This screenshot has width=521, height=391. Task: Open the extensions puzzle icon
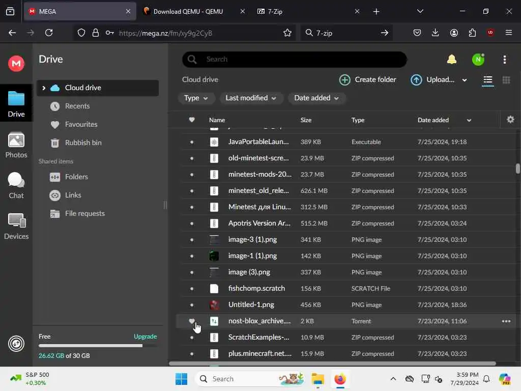tap(472, 33)
